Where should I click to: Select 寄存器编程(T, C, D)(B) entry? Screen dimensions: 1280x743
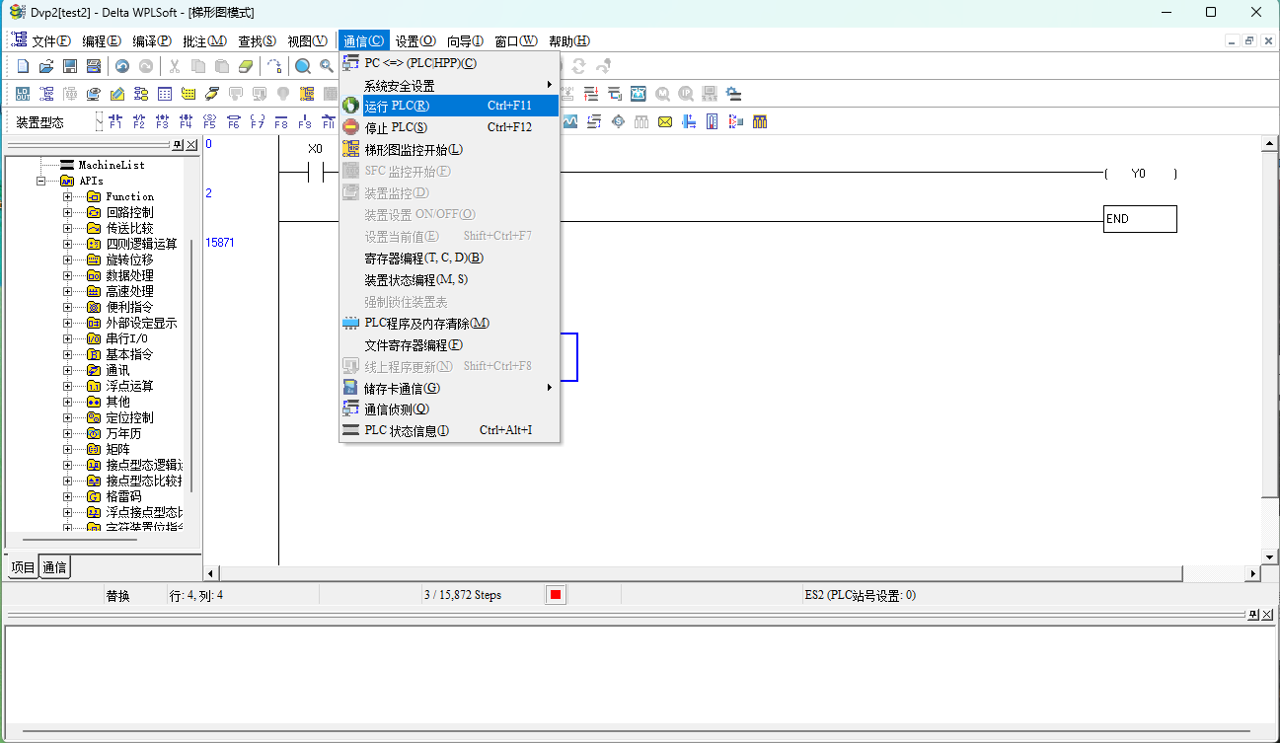pyautogui.click(x=450, y=258)
